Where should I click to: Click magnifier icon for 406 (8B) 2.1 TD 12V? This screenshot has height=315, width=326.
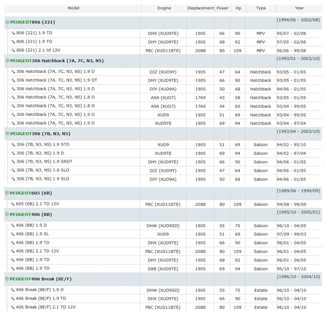(x=12, y=251)
